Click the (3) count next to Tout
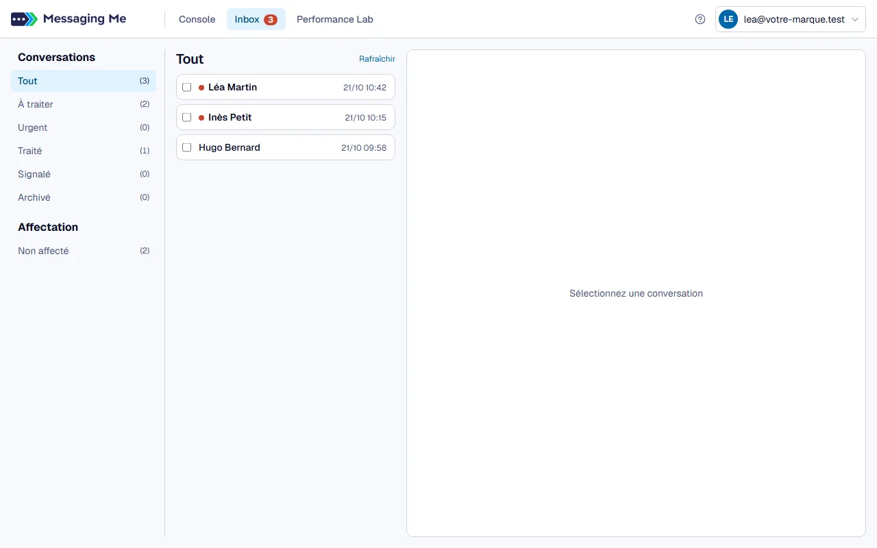 [145, 81]
